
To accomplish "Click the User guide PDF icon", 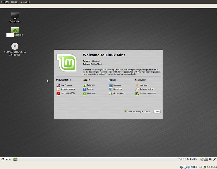I will point(58,93).
